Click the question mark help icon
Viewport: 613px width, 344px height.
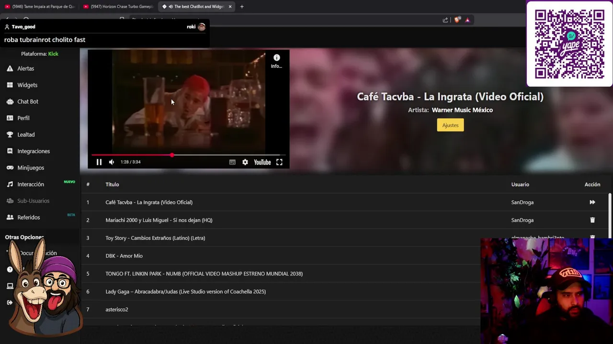pyautogui.click(x=10, y=269)
